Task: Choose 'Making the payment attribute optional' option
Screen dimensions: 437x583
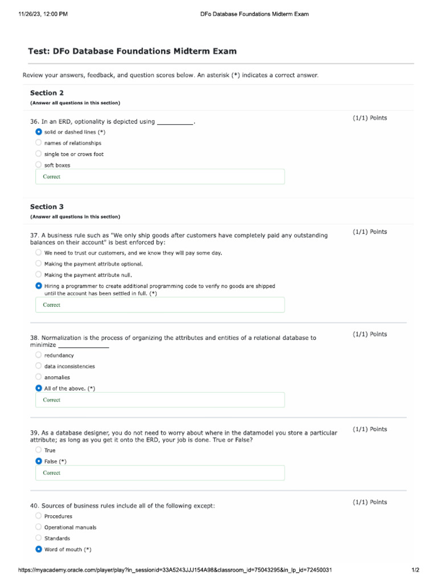Action: point(39,264)
